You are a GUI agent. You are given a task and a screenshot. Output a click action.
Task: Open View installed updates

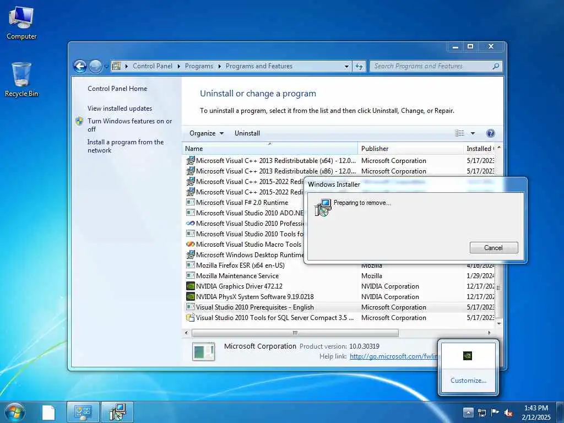(120, 109)
